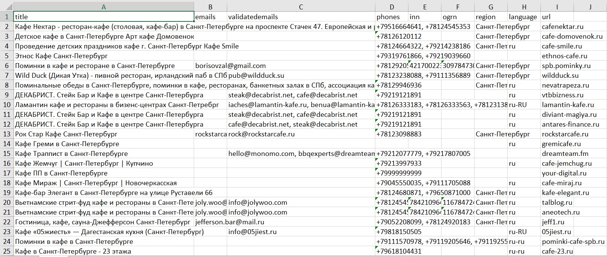Viewport: 607px width, 257px height.
Task: Select phone cell +79618104431
Action: pos(392,251)
